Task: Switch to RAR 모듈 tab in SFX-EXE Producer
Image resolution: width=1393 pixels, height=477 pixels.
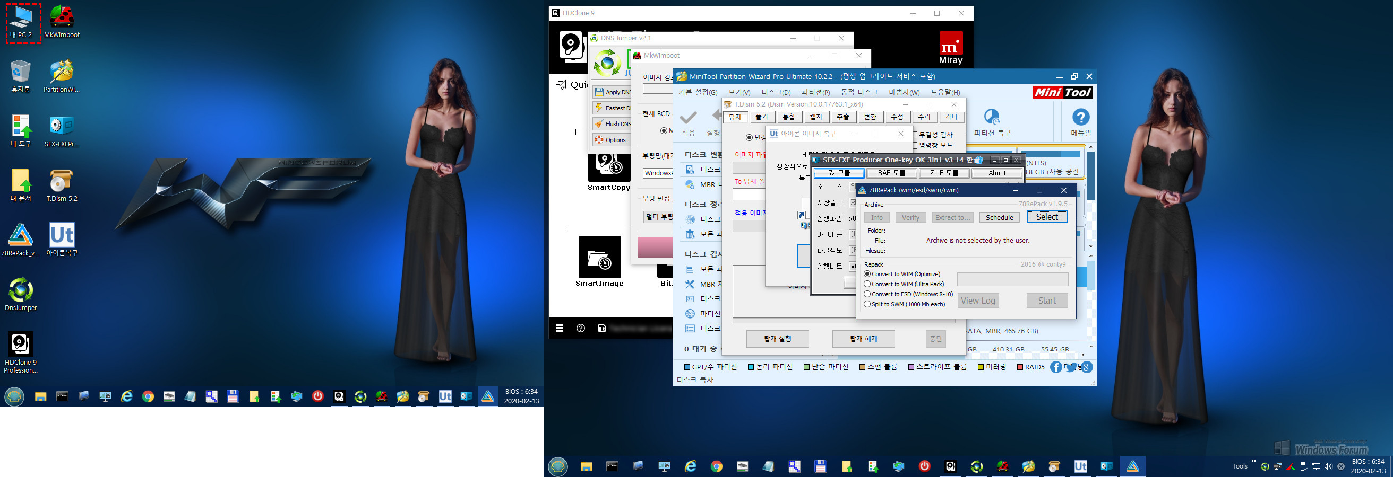Action: pyautogui.click(x=891, y=173)
